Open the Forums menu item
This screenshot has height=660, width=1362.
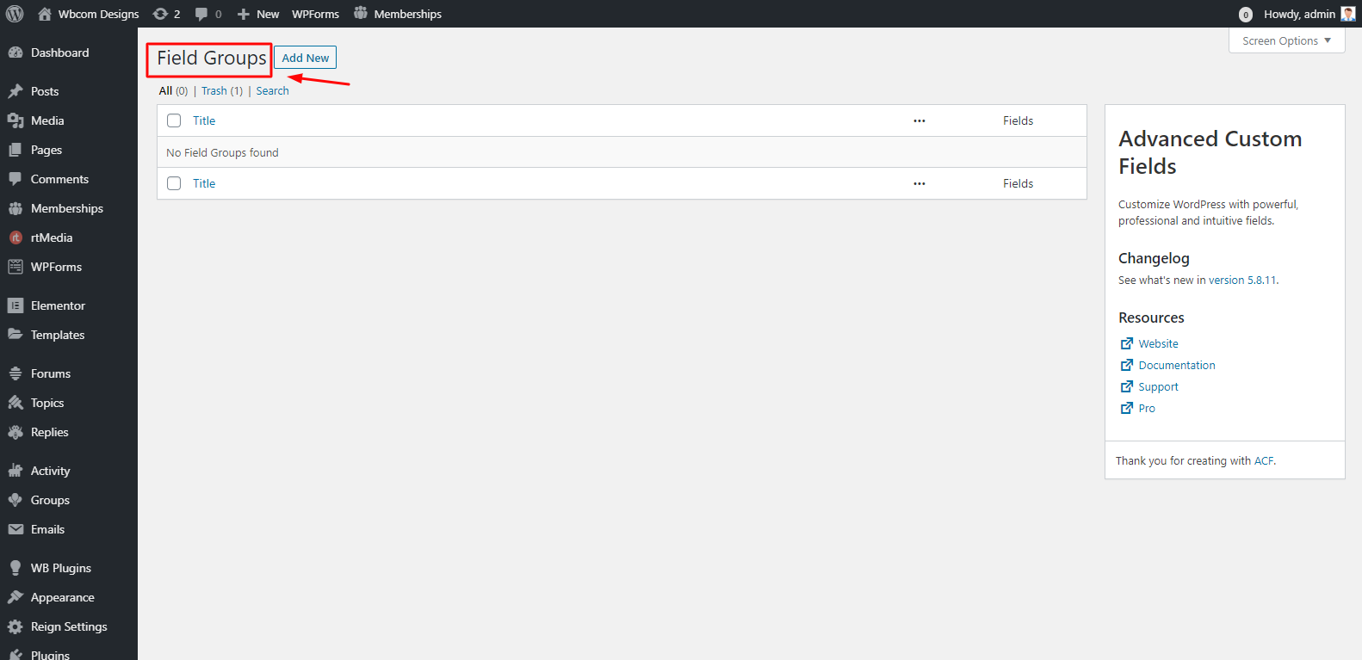pos(69,373)
